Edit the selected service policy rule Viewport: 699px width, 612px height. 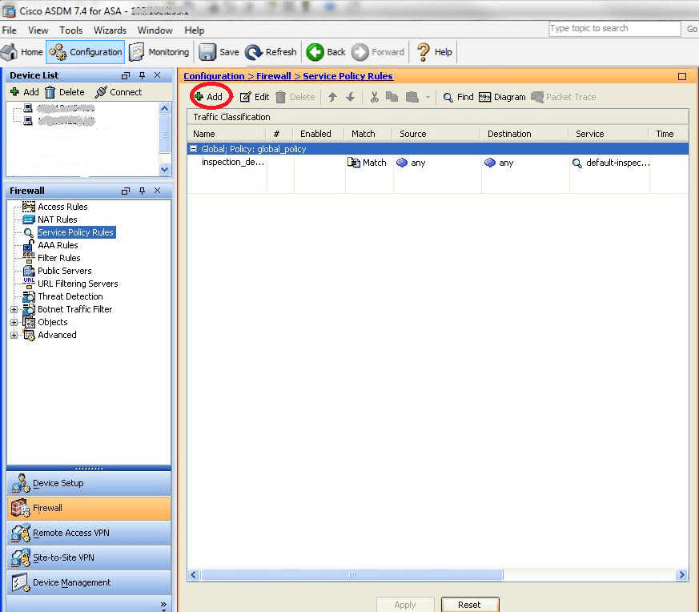255,97
